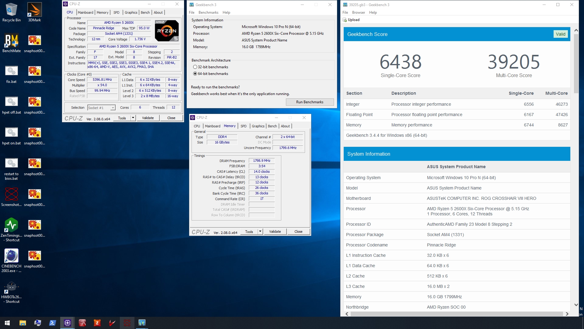
Task: Open the Screenshot shortcut icon
Action: click(11, 197)
